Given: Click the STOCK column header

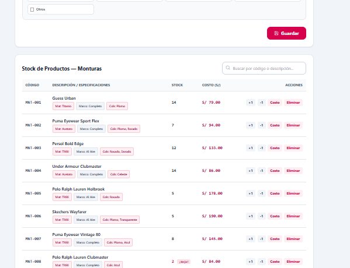Looking at the screenshot, I should point(177,85).
